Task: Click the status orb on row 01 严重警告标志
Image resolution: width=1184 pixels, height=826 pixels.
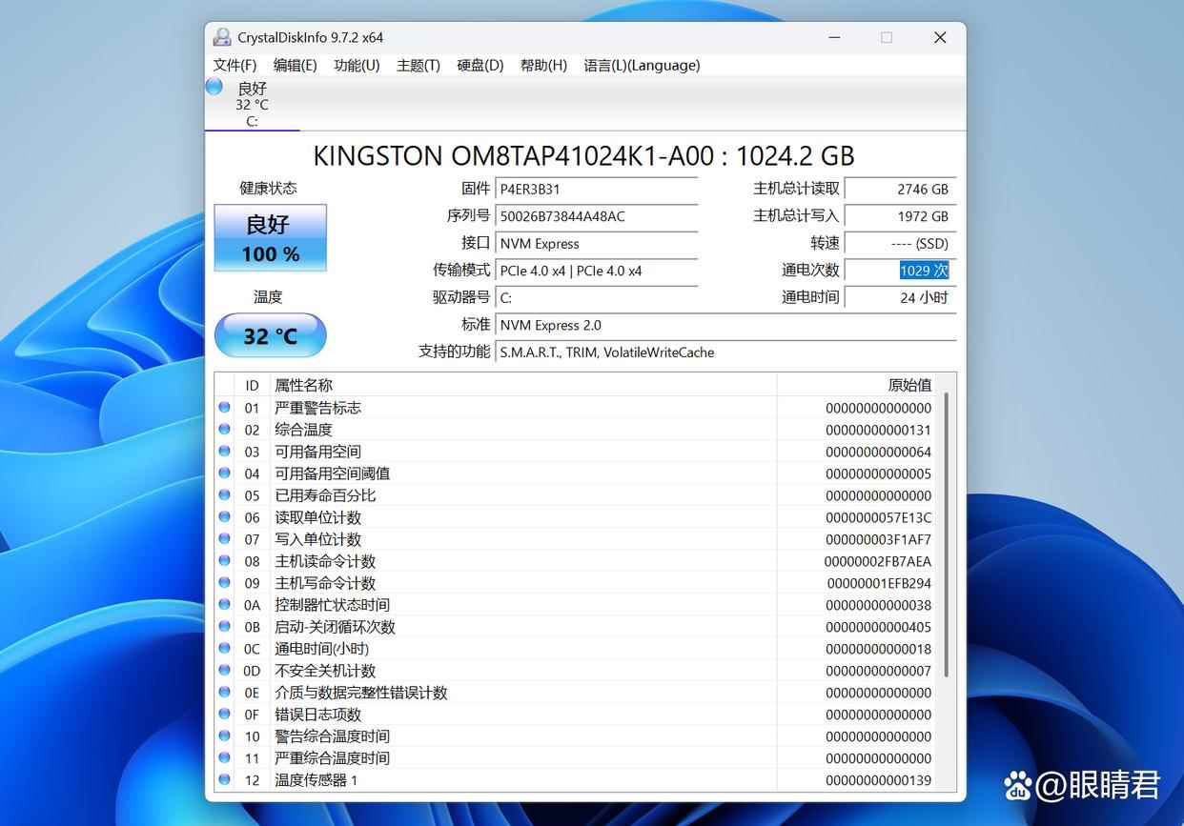Action: click(x=224, y=407)
